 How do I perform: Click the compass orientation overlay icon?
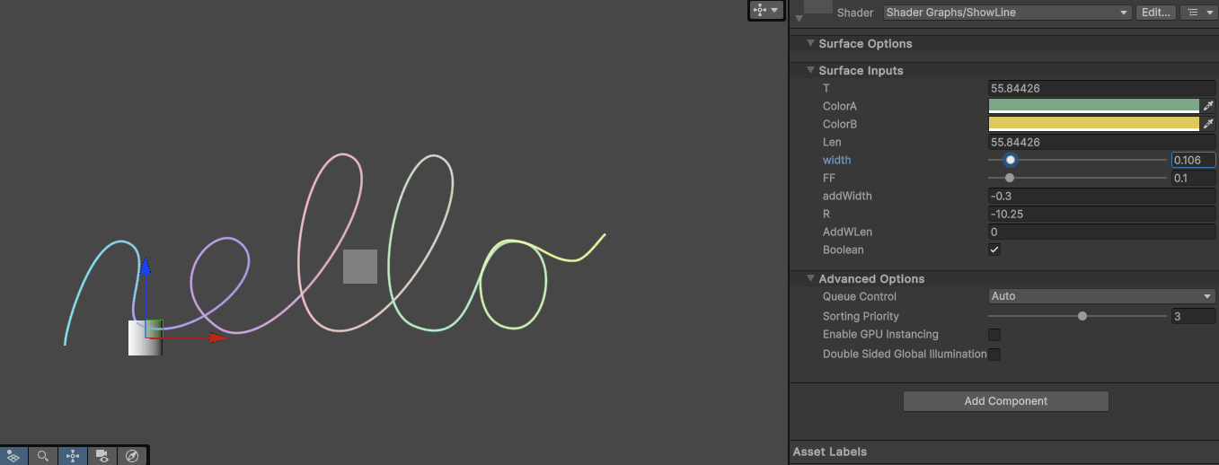tap(132, 456)
